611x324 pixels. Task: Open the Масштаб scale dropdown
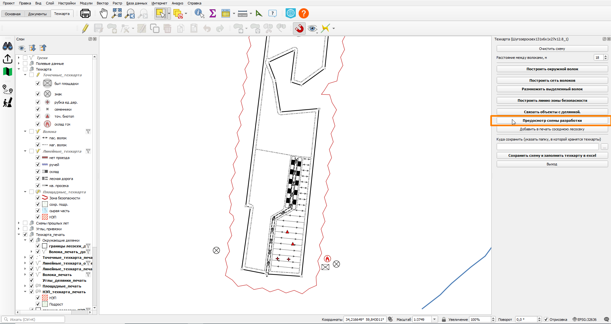[435, 319]
